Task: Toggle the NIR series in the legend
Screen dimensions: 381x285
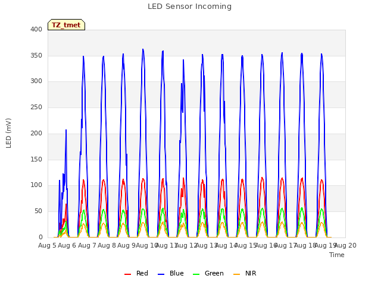Action: [x=245, y=273]
